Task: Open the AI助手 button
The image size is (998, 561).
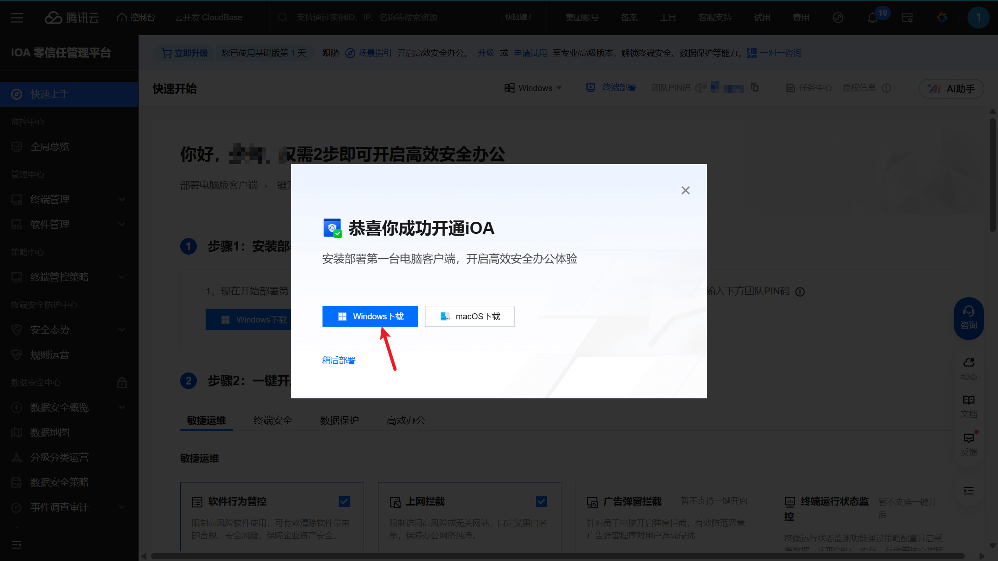Action: tap(951, 89)
